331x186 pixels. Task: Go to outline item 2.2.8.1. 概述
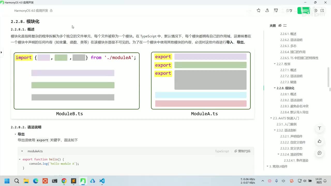coord(288,94)
